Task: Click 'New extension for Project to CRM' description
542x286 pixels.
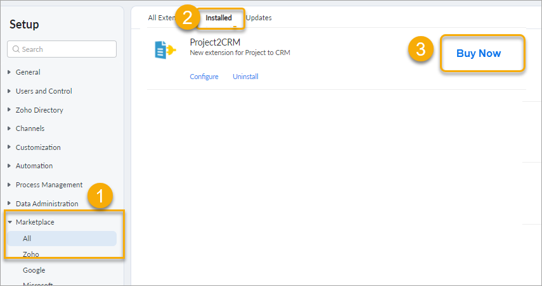Action: pyautogui.click(x=240, y=53)
